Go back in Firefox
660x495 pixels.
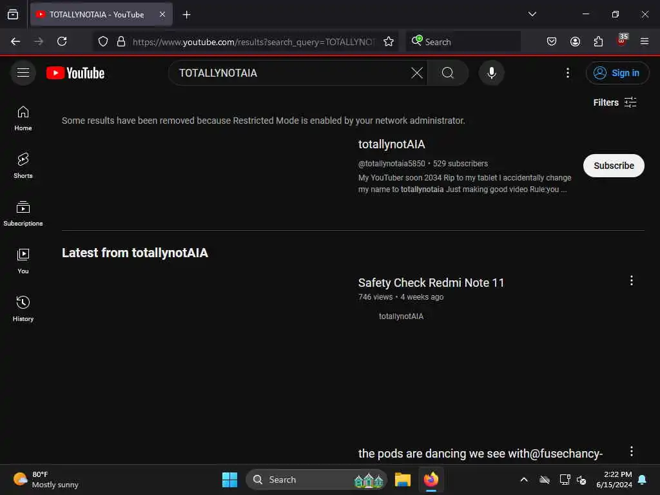click(15, 41)
